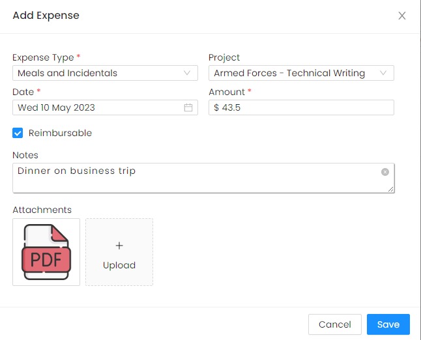Select the Meals and Incidentals value
Viewport: 421px width, 340px height.
pos(68,73)
